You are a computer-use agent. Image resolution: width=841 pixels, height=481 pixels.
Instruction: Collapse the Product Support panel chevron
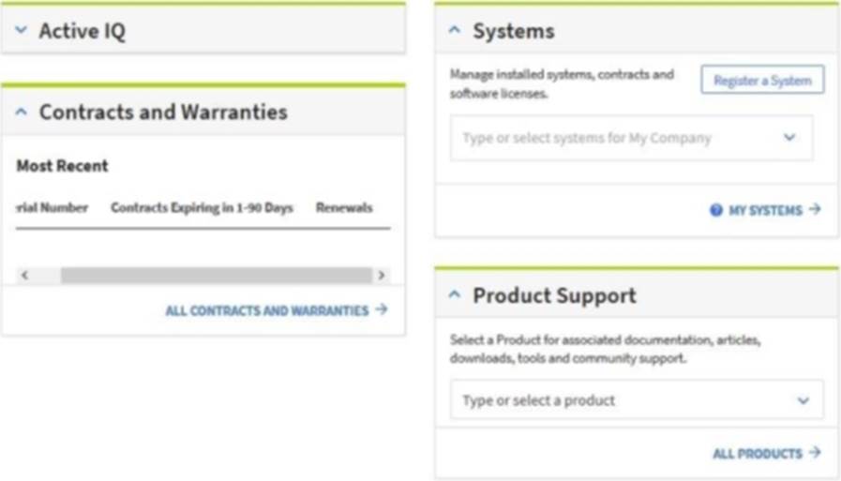(x=456, y=295)
